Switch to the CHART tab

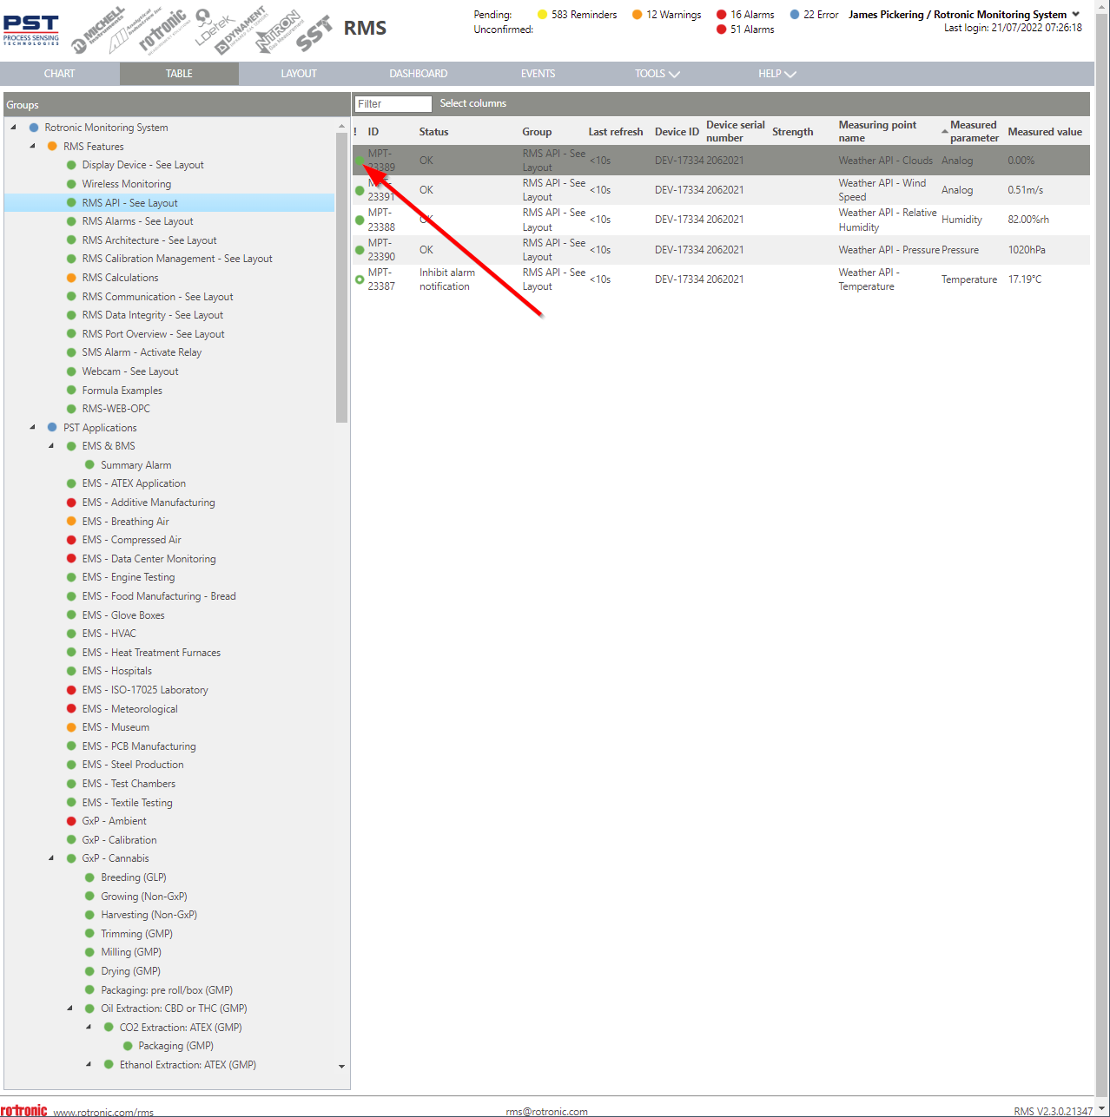60,74
